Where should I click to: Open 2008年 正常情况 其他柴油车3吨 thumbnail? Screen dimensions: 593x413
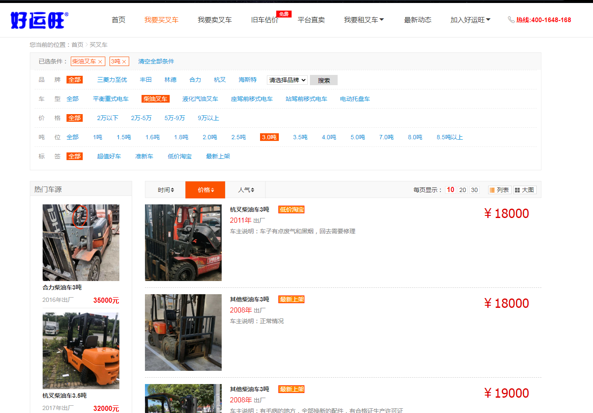point(183,333)
